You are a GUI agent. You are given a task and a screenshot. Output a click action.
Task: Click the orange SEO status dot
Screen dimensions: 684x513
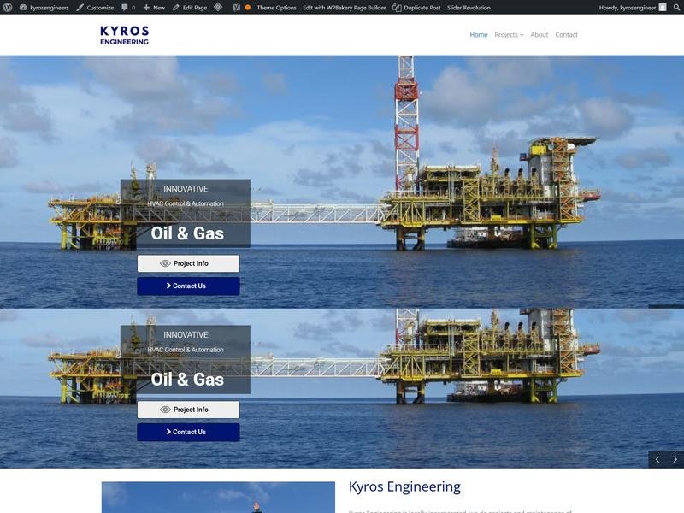click(248, 8)
